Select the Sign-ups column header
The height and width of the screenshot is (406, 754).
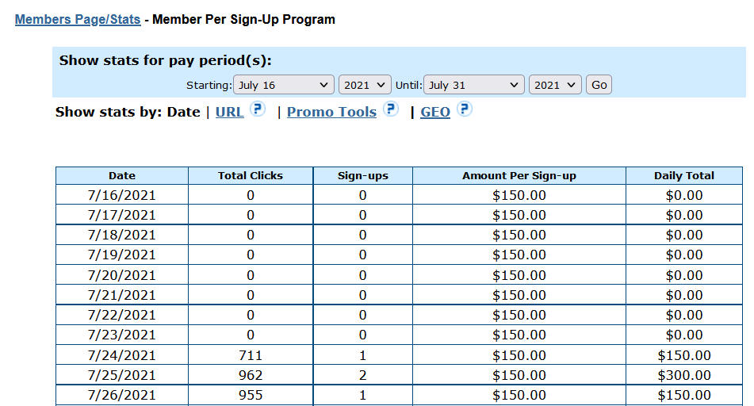(x=363, y=175)
